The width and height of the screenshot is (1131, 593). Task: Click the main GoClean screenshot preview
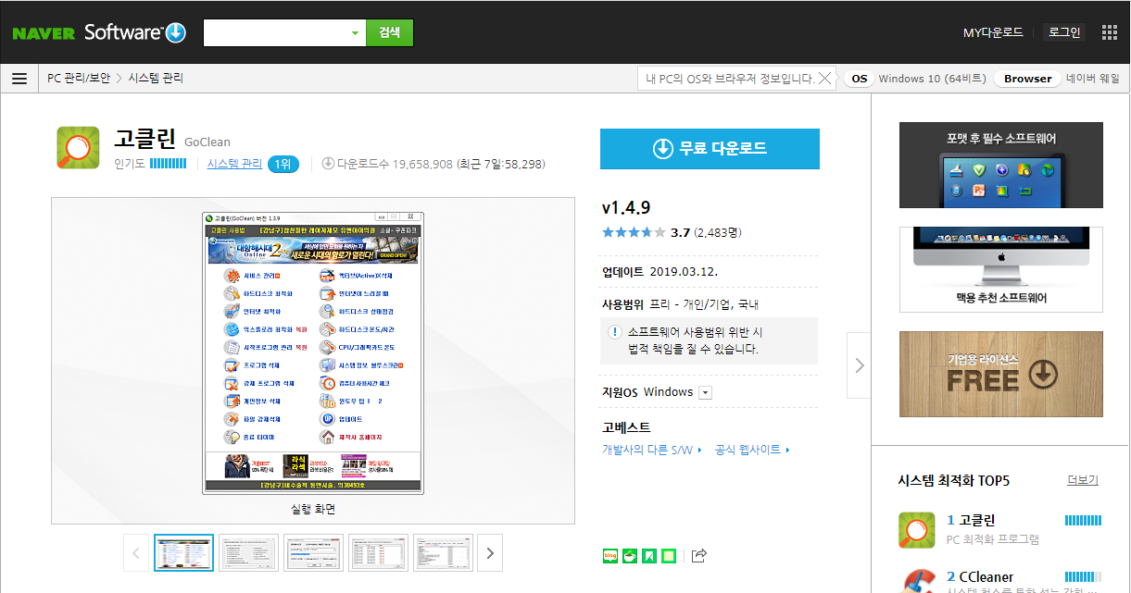(313, 352)
